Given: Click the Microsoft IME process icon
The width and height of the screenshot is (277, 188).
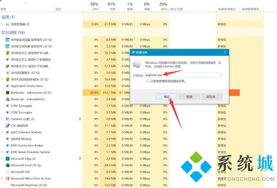Looking at the screenshot, I should click(x=8, y=172).
